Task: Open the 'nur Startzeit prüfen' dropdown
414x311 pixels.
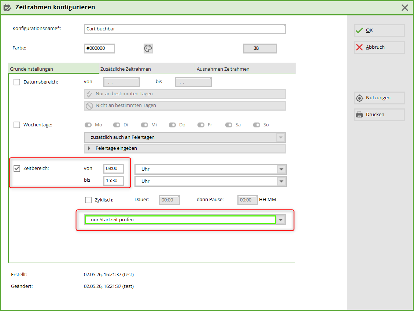Action: [x=185, y=220]
